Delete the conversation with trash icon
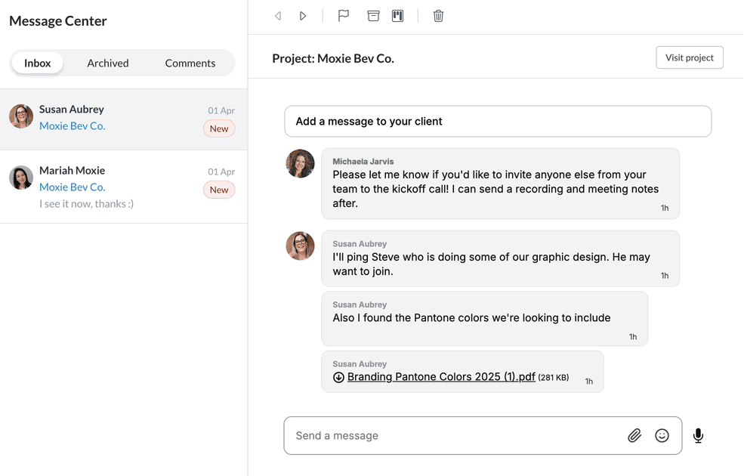Viewport: 744px width, 476px height. (438, 16)
